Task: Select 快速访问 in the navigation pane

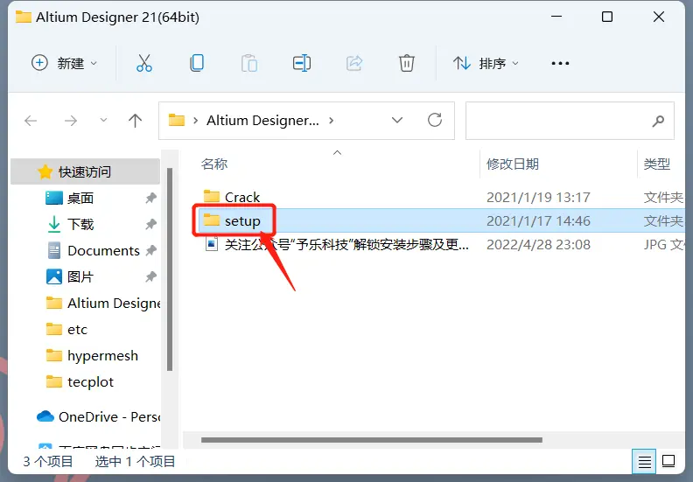Action: point(85,171)
